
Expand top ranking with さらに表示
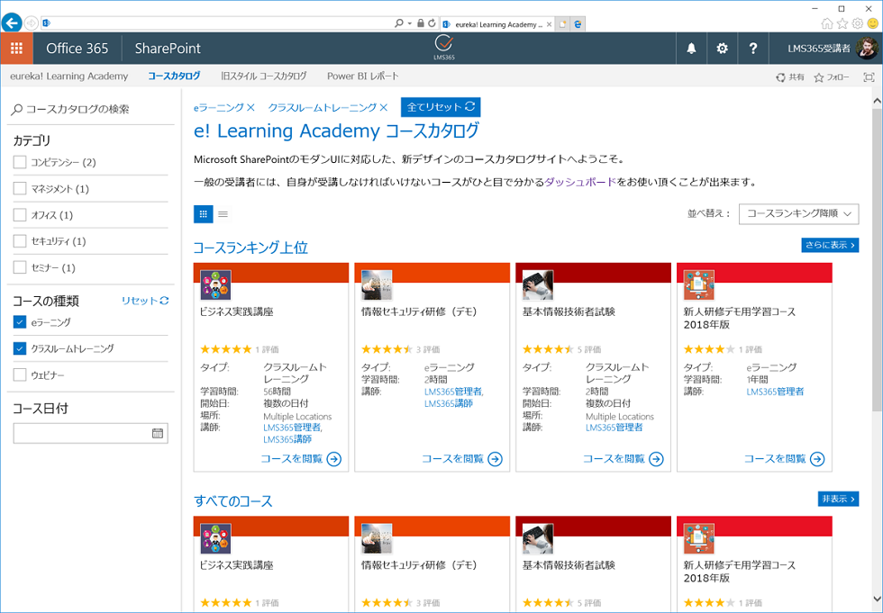pyautogui.click(x=829, y=245)
